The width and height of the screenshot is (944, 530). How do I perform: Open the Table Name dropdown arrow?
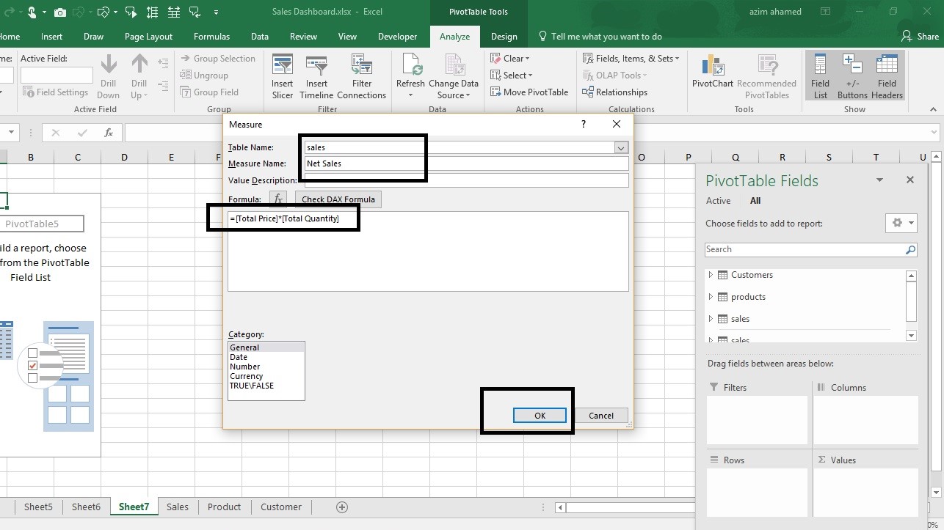[x=622, y=147]
